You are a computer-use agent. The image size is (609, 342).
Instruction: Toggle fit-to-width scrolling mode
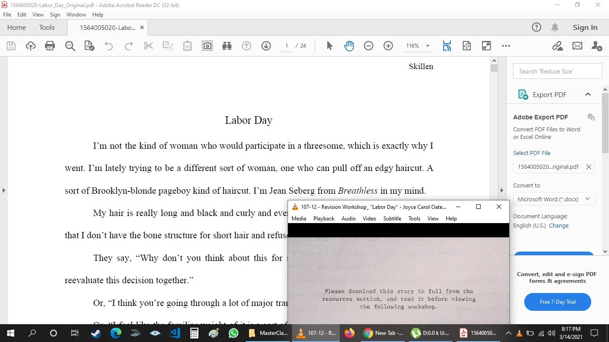pos(447,46)
